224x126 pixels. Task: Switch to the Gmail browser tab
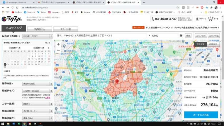tap(53, 2)
